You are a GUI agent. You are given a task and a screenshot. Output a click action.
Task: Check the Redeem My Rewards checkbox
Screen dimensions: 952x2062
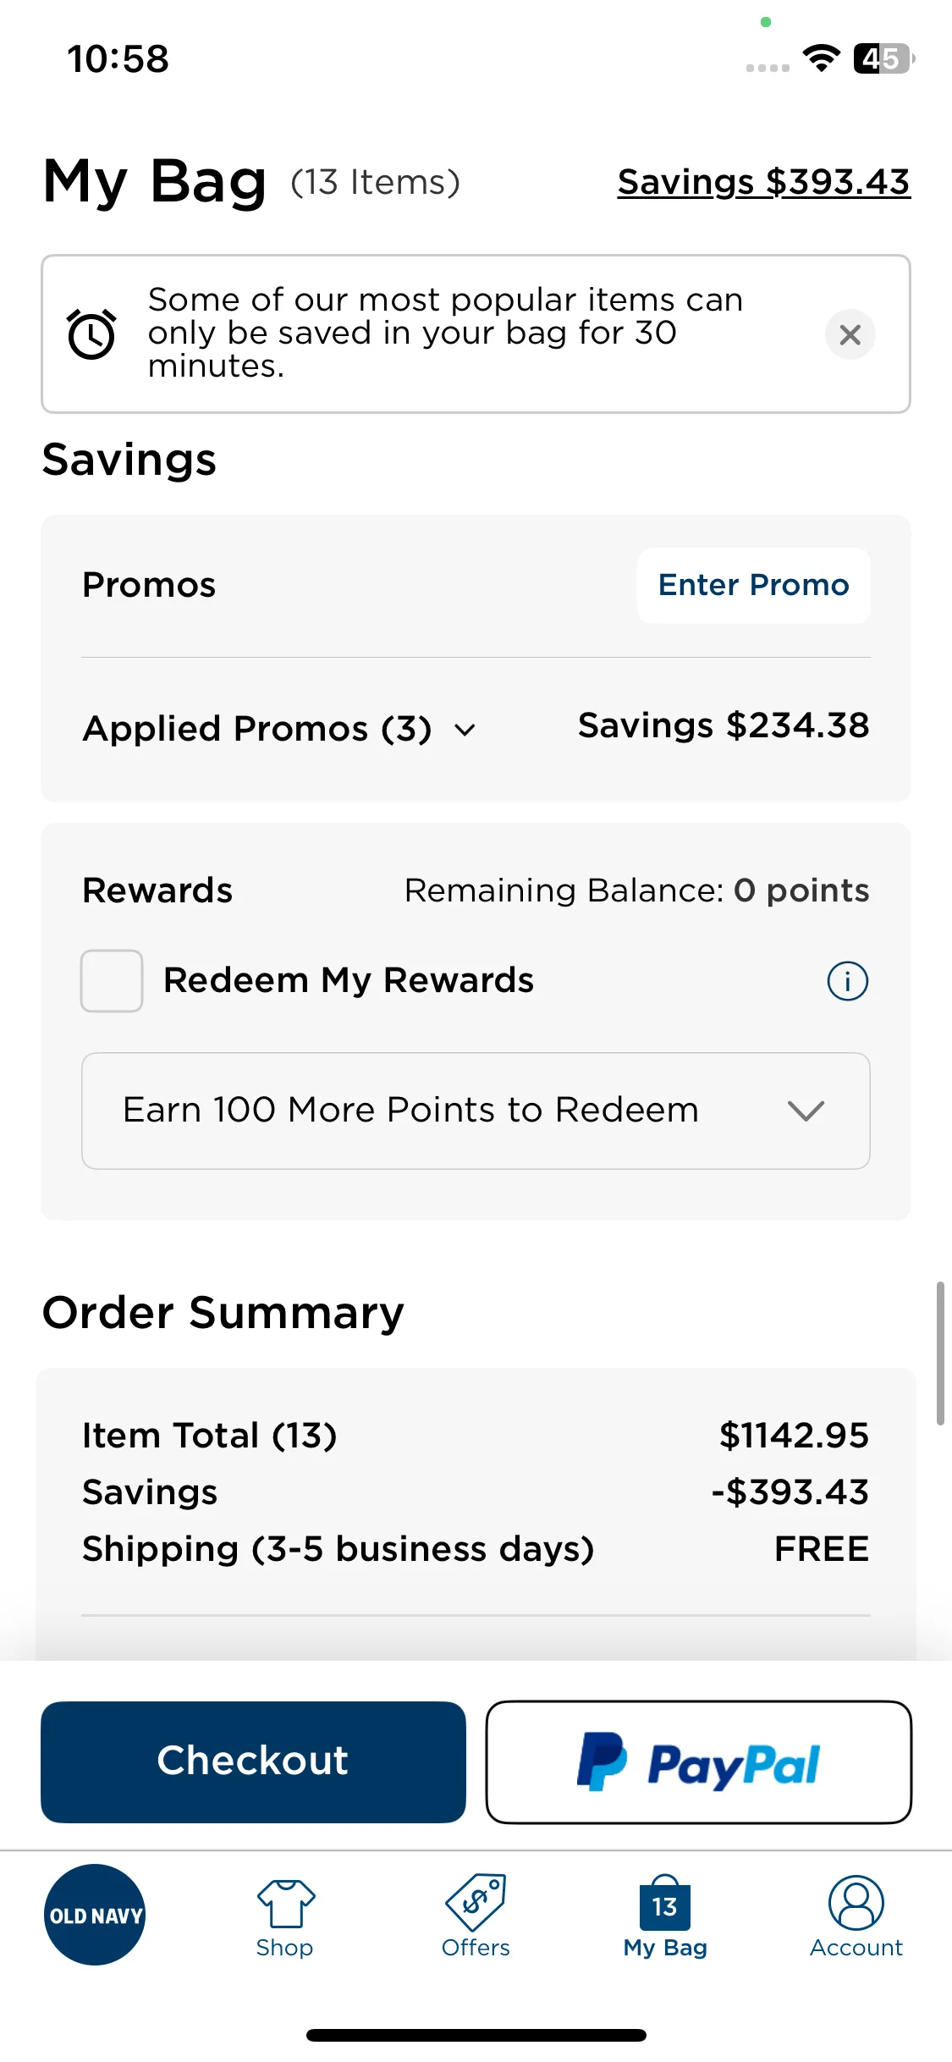(x=112, y=981)
